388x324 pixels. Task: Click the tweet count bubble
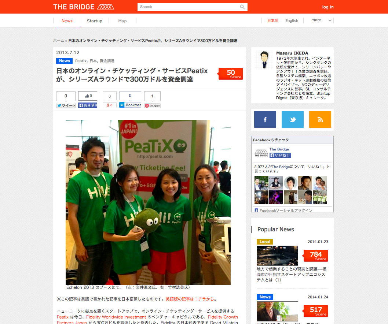coord(66,96)
